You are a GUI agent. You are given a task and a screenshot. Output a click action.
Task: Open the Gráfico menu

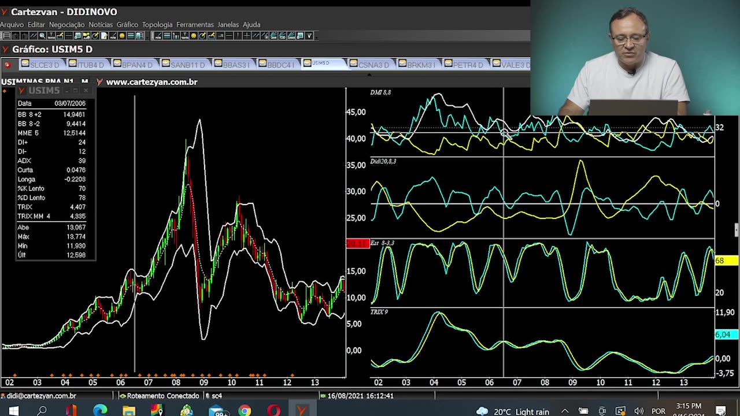coord(127,25)
